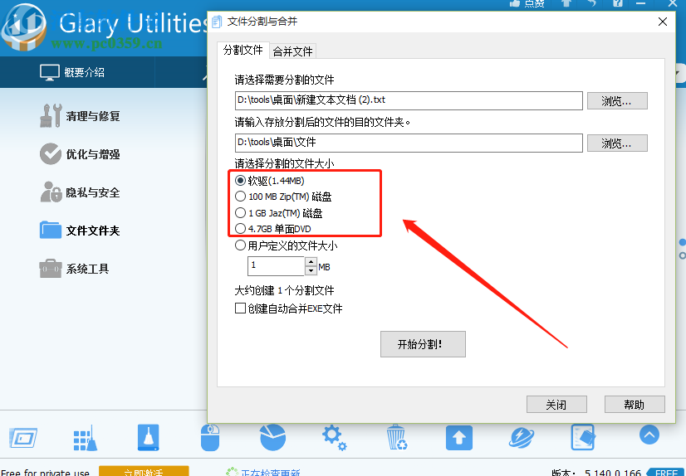The height and width of the screenshot is (476, 686).
Task: Increase custom size with up spinner arrow
Action: pyautogui.click(x=311, y=261)
